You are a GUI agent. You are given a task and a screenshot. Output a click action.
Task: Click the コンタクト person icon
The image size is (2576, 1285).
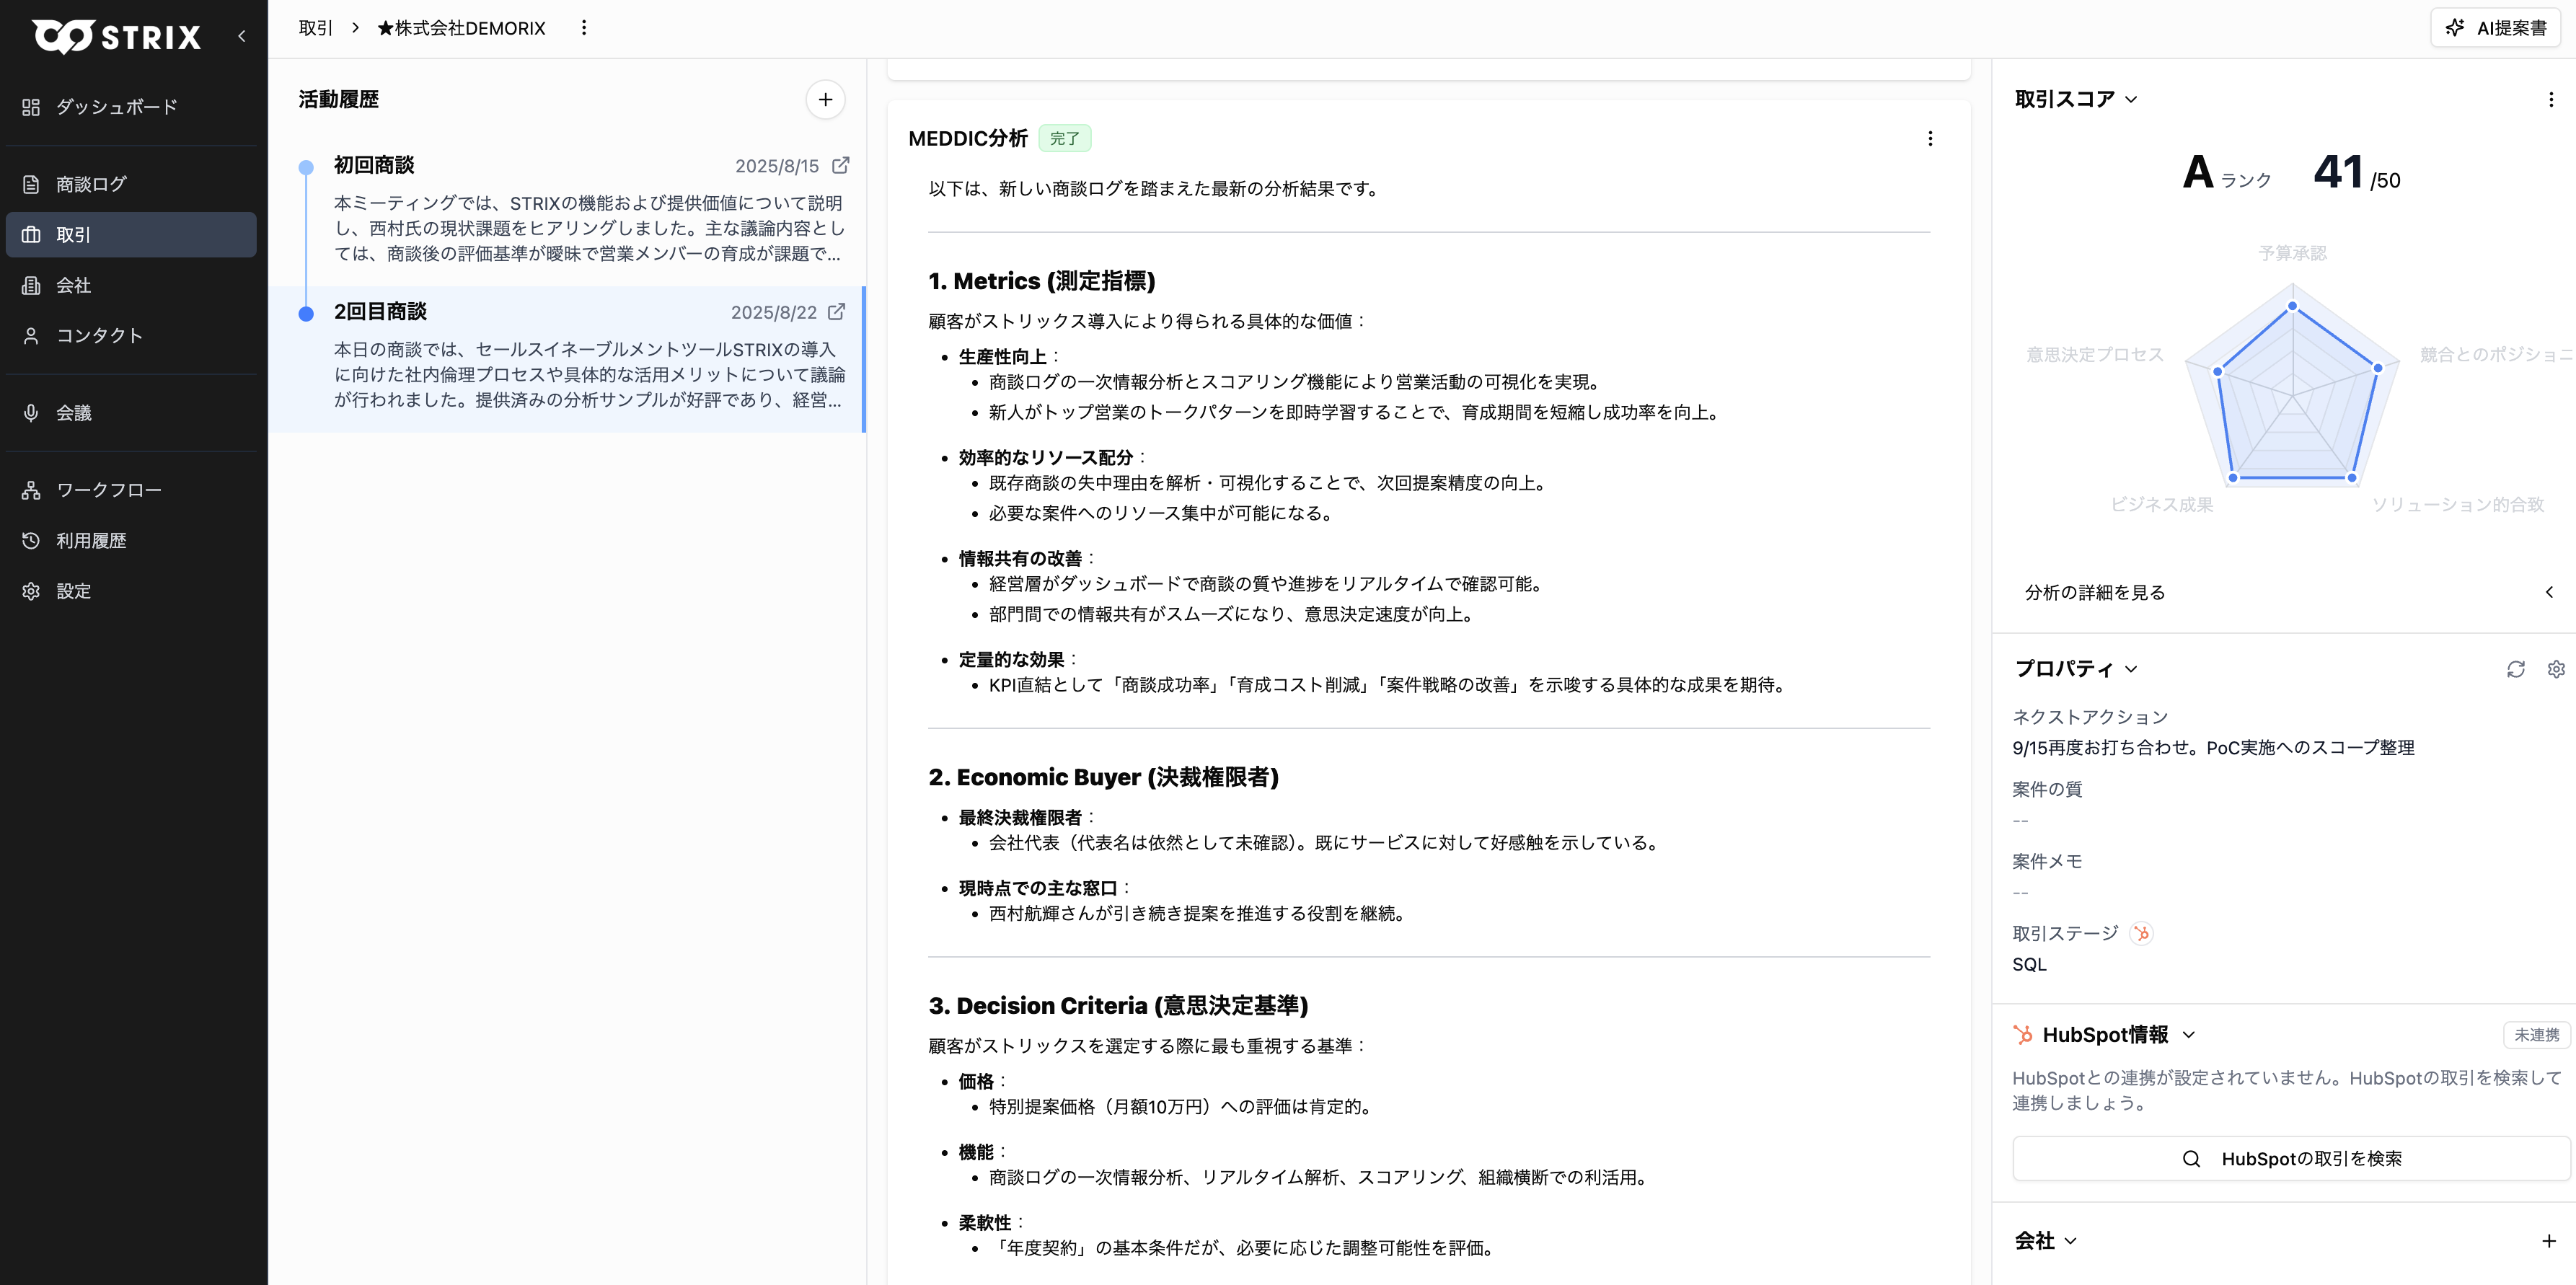(31, 336)
